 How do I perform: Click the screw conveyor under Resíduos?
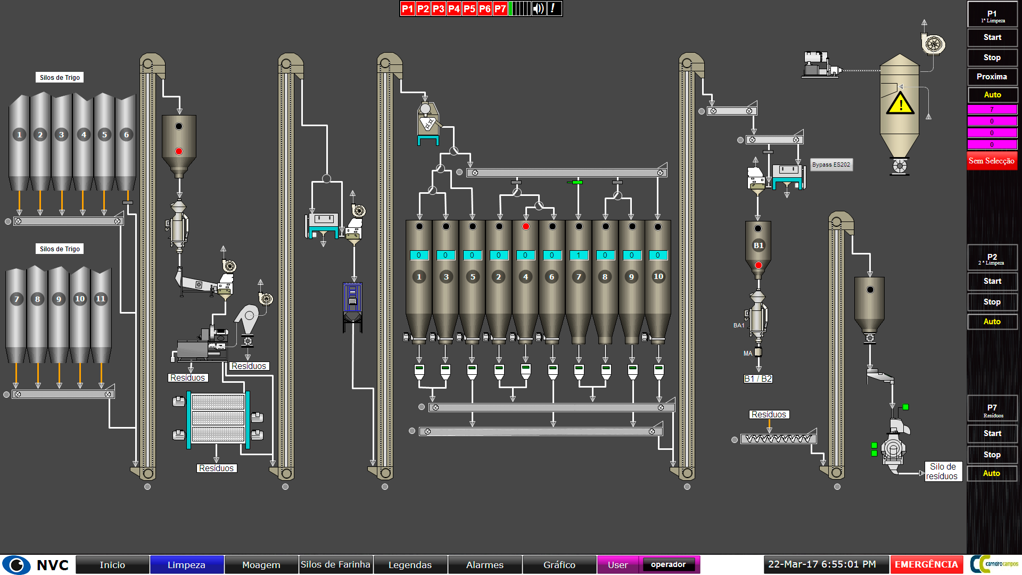point(778,439)
